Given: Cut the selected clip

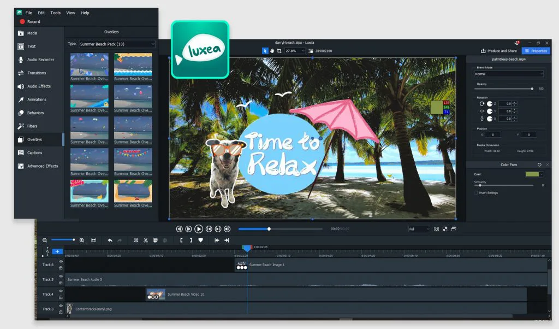Looking at the screenshot, I should [x=145, y=240].
